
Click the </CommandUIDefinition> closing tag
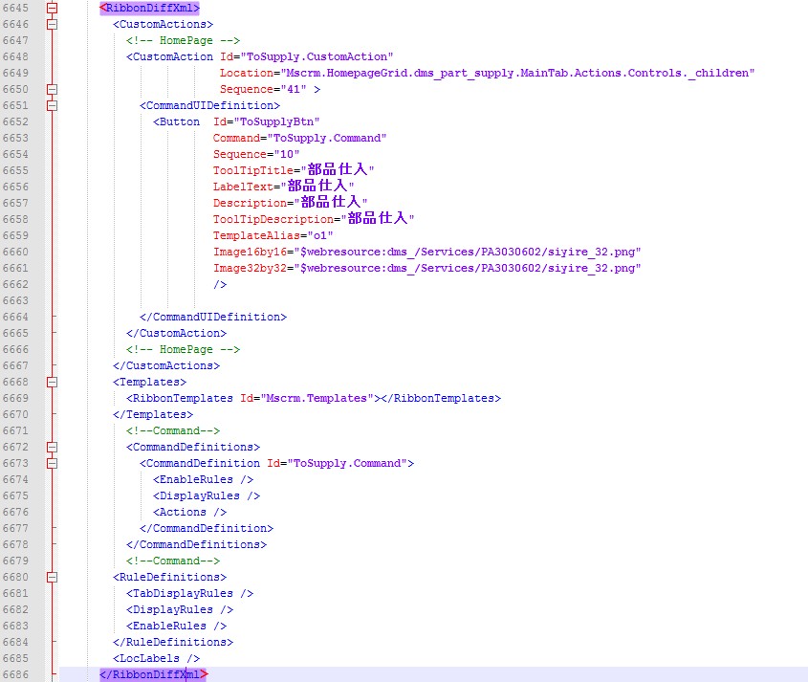pos(213,317)
